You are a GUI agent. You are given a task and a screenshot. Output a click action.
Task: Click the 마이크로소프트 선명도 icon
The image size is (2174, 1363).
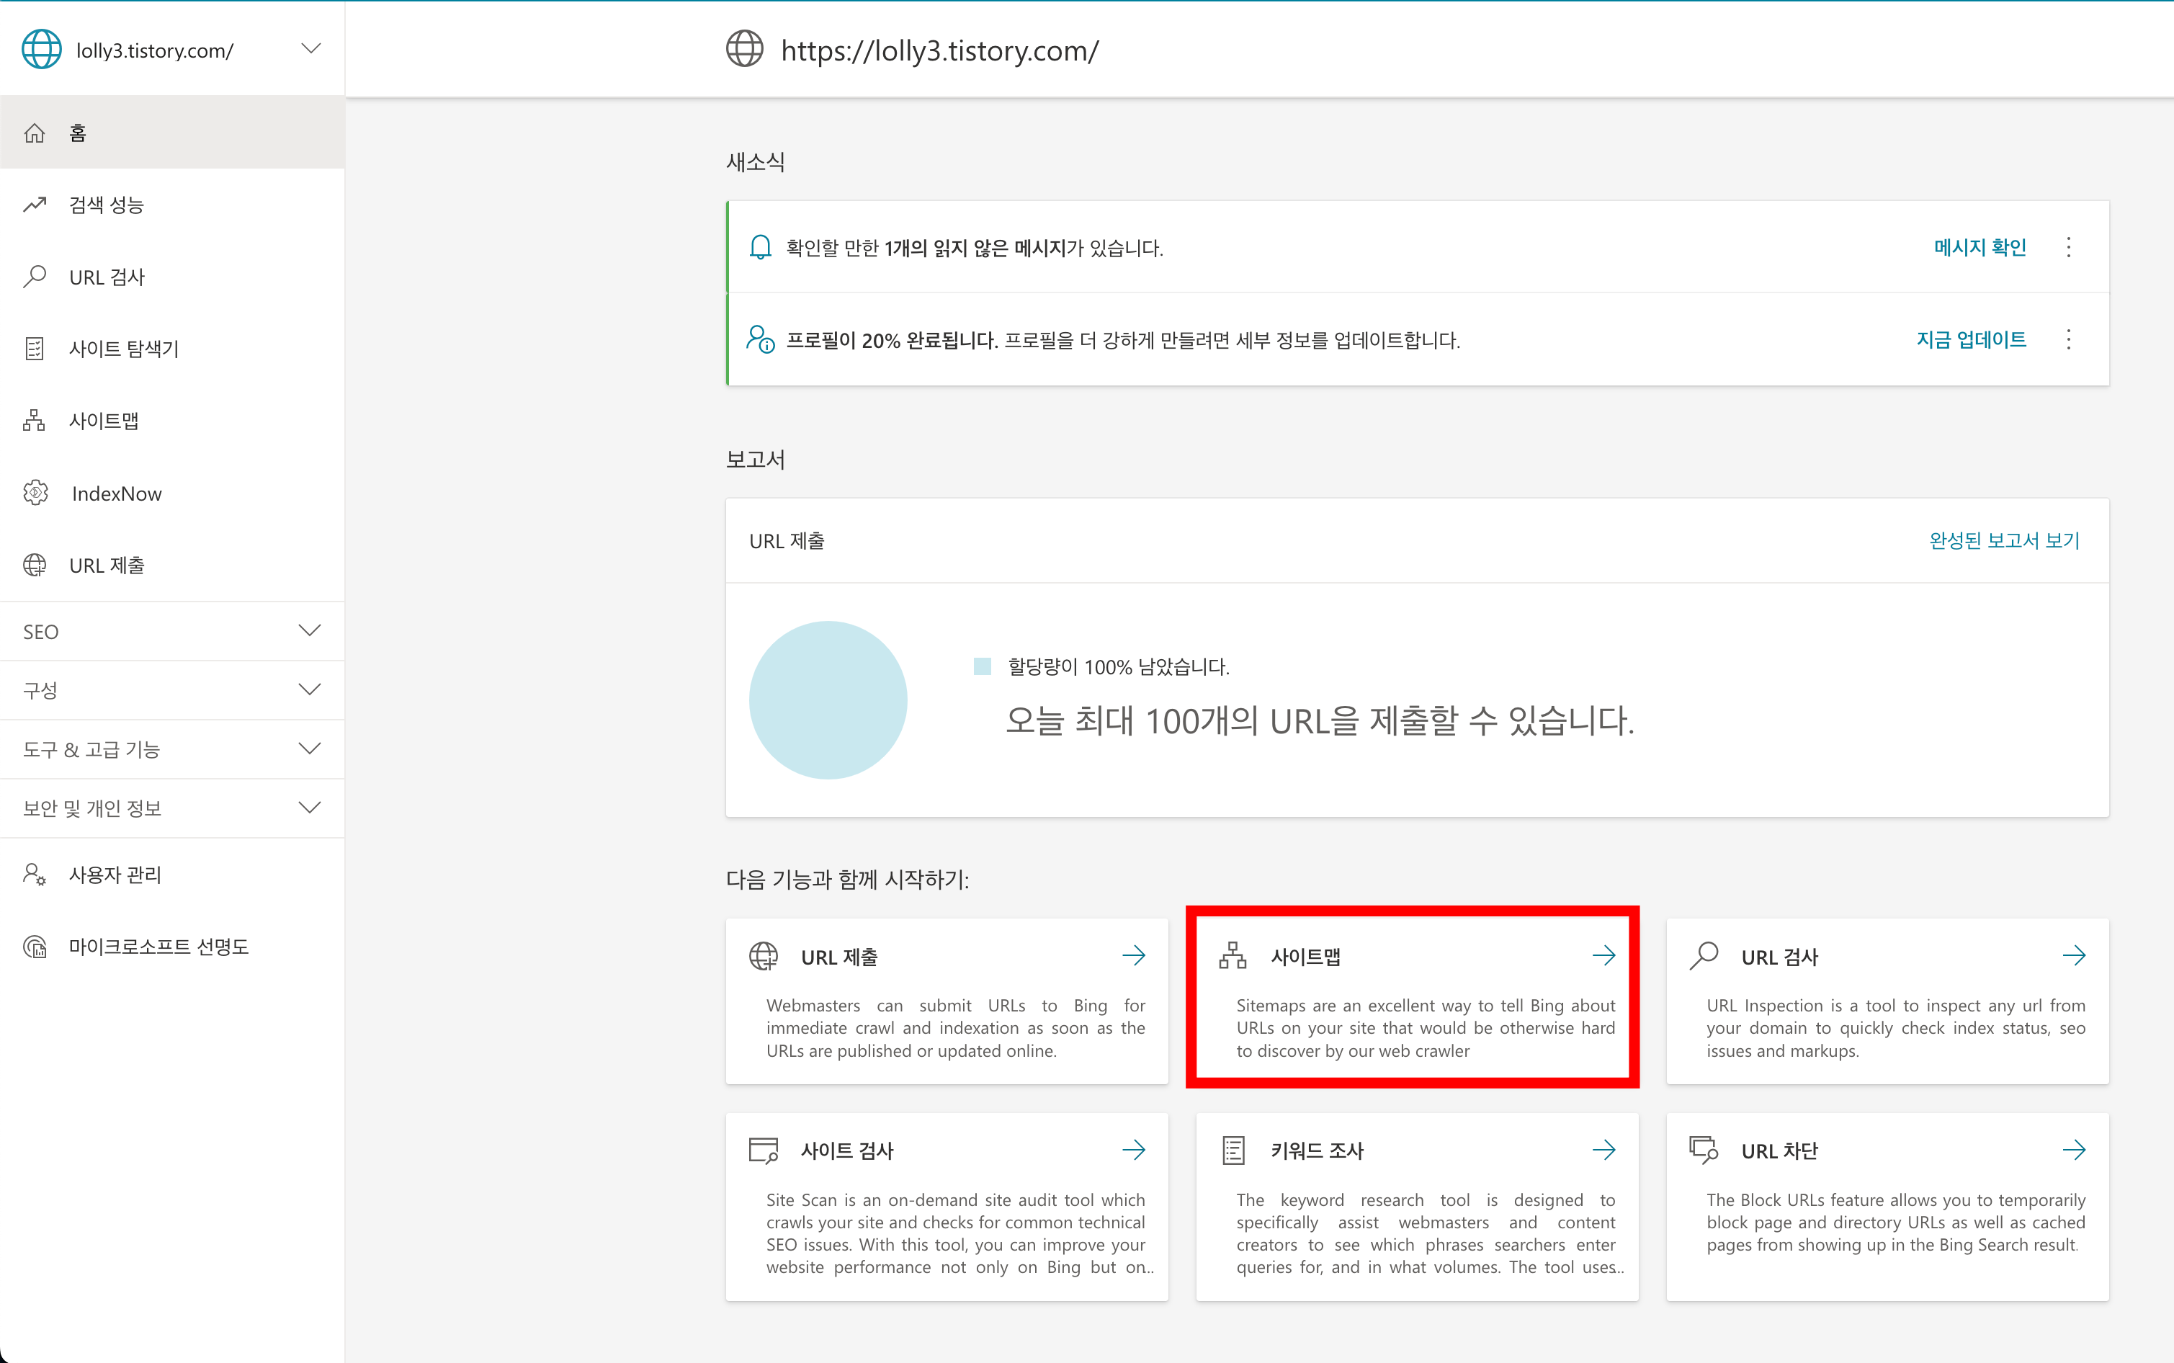coord(35,947)
